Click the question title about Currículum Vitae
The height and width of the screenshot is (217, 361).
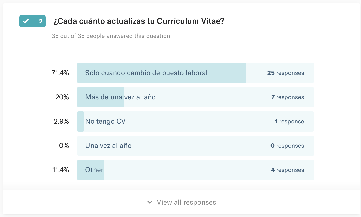pyautogui.click(x=139, y=21)
